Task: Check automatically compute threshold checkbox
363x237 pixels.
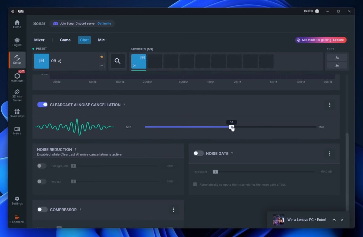Action: tap(195, 184)
